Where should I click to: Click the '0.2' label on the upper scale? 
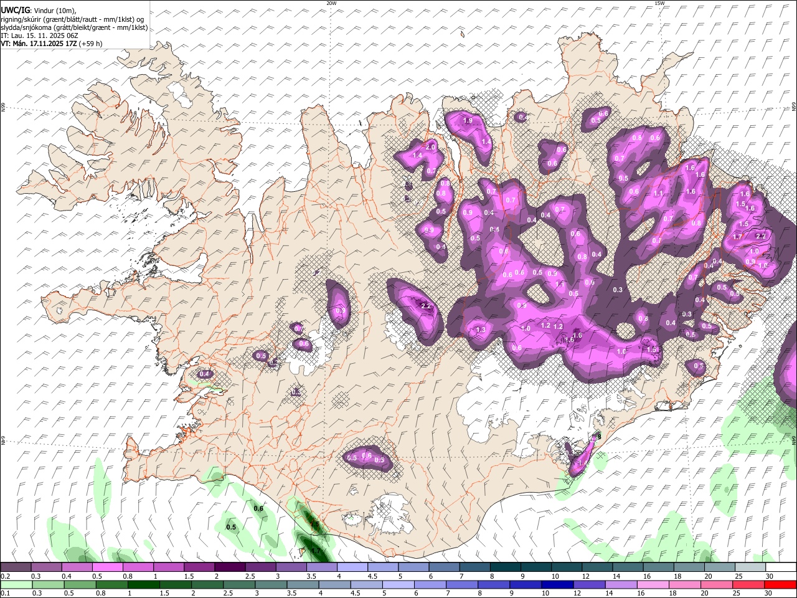pyautogui.click(x=6, y=576)
